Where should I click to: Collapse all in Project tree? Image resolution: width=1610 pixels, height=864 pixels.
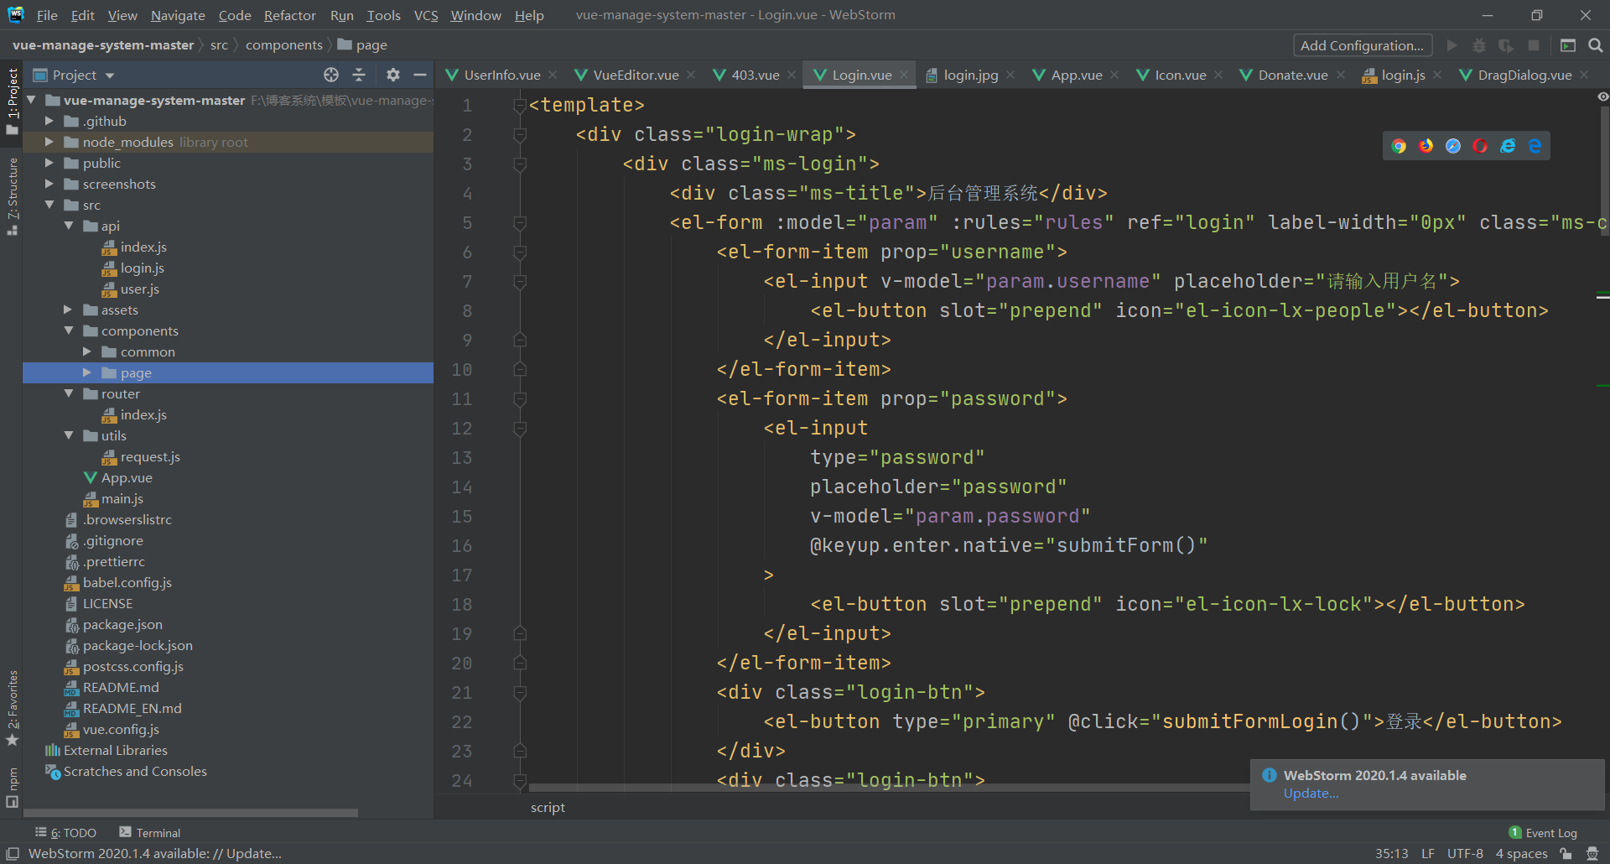(x=359, y=75)
